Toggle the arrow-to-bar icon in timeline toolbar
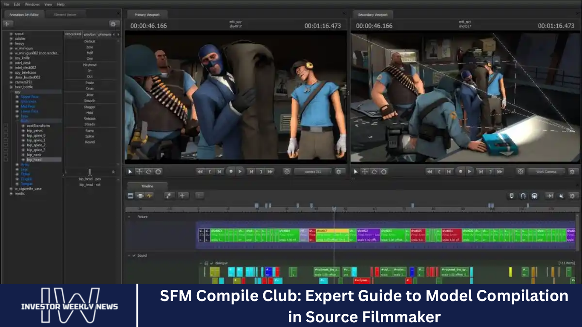 [x=550, y=196]
